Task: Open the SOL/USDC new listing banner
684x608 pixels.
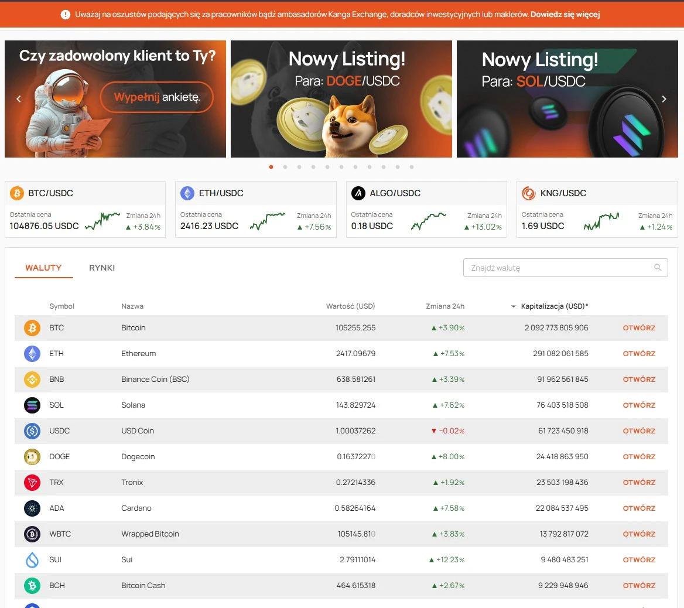Action: (x=567, y=99)
